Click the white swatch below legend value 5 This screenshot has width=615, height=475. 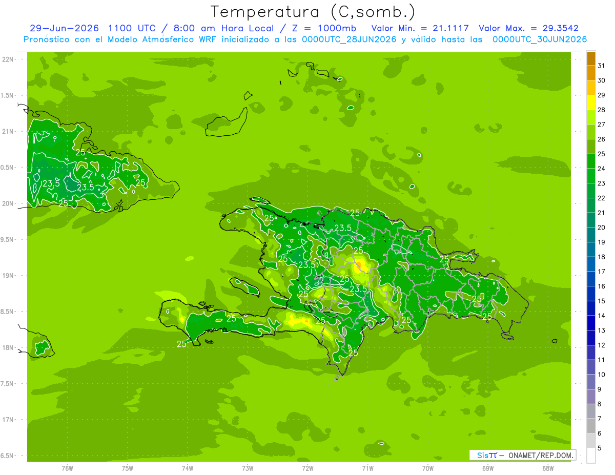591,456
